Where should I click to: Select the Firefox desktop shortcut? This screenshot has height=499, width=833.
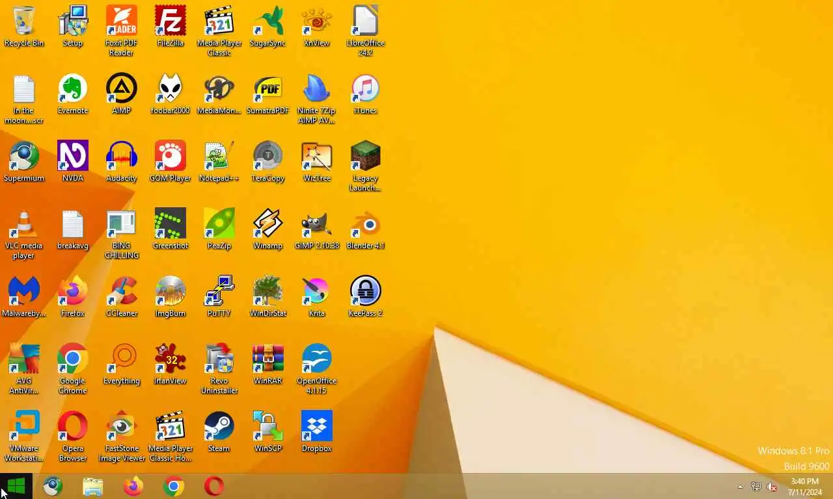(73, 291)
